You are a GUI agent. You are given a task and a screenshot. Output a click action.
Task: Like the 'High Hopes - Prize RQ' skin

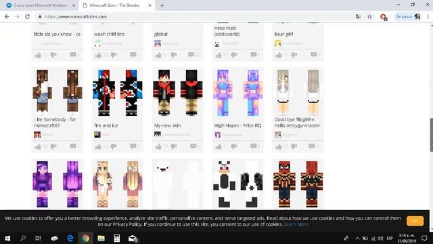219,146
